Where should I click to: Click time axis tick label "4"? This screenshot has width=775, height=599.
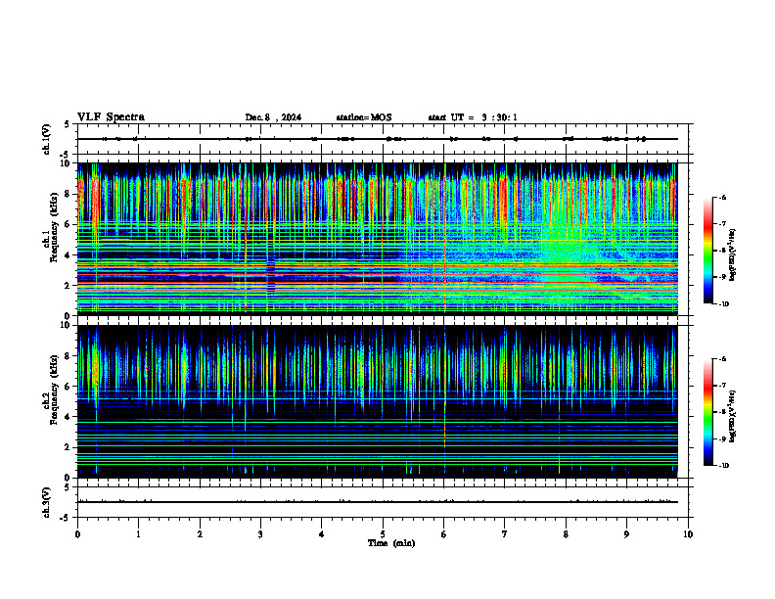tap(321, 534)
